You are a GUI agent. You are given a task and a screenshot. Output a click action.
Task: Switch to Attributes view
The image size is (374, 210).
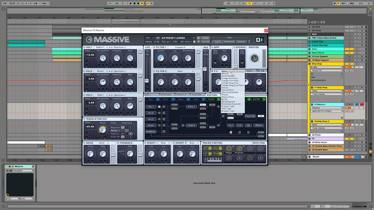229,42
